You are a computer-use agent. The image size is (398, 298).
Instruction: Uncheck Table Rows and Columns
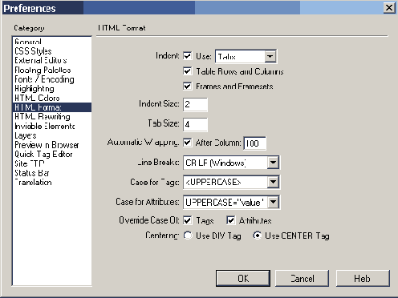point(187,71)
